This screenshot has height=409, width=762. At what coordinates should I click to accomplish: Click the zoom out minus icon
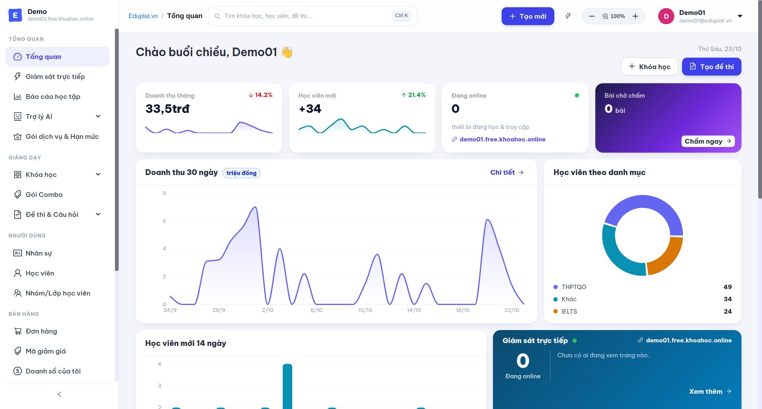click(x=592, y=16)
